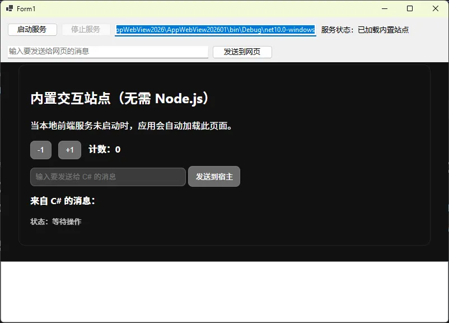Click the greyed-out 停止服务 button
The height and width of the screenshot is (323, 449).
coord(86,30)
